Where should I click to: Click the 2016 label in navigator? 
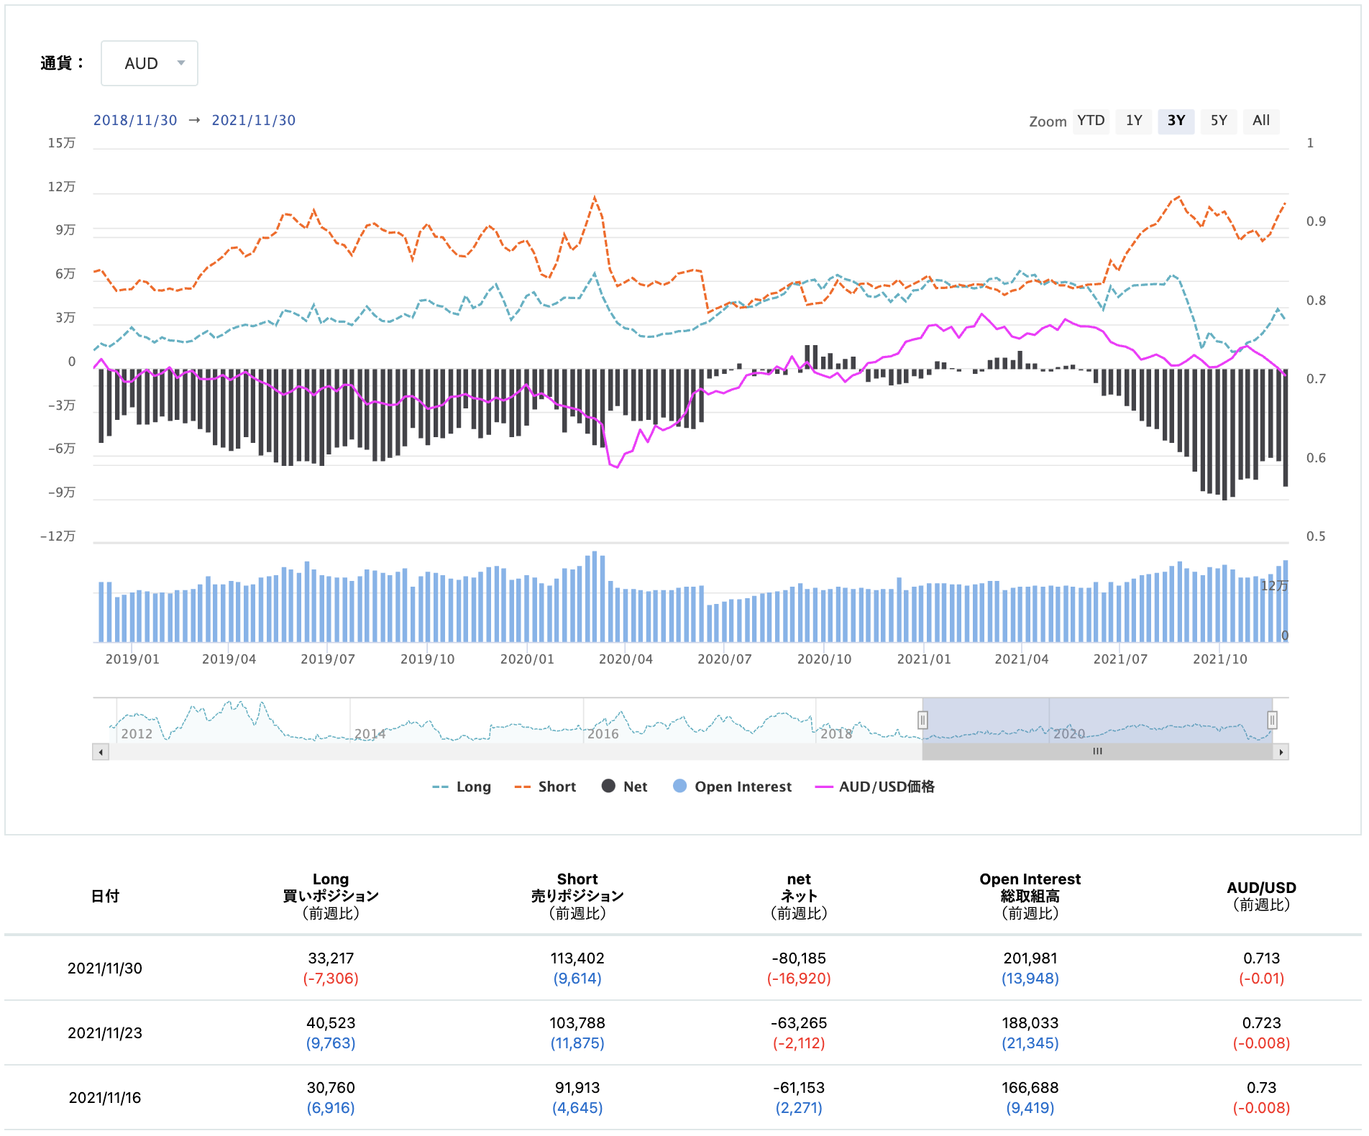click(603, 733)
